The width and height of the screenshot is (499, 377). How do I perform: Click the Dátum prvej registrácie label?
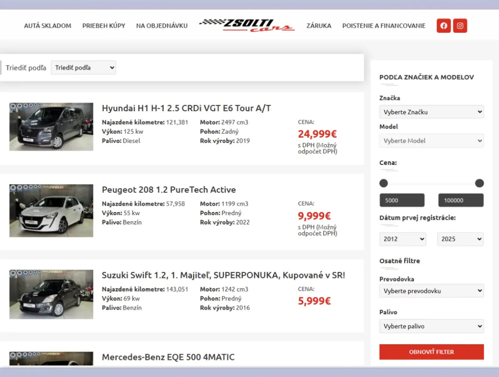click(x=417, y=218)
